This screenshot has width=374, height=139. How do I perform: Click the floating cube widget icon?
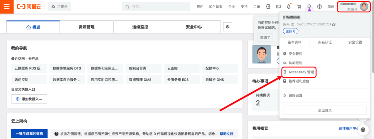point(363,130)
